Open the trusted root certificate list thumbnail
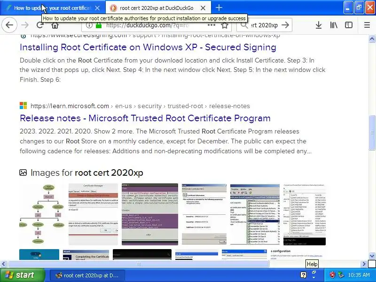 point(255,214)
